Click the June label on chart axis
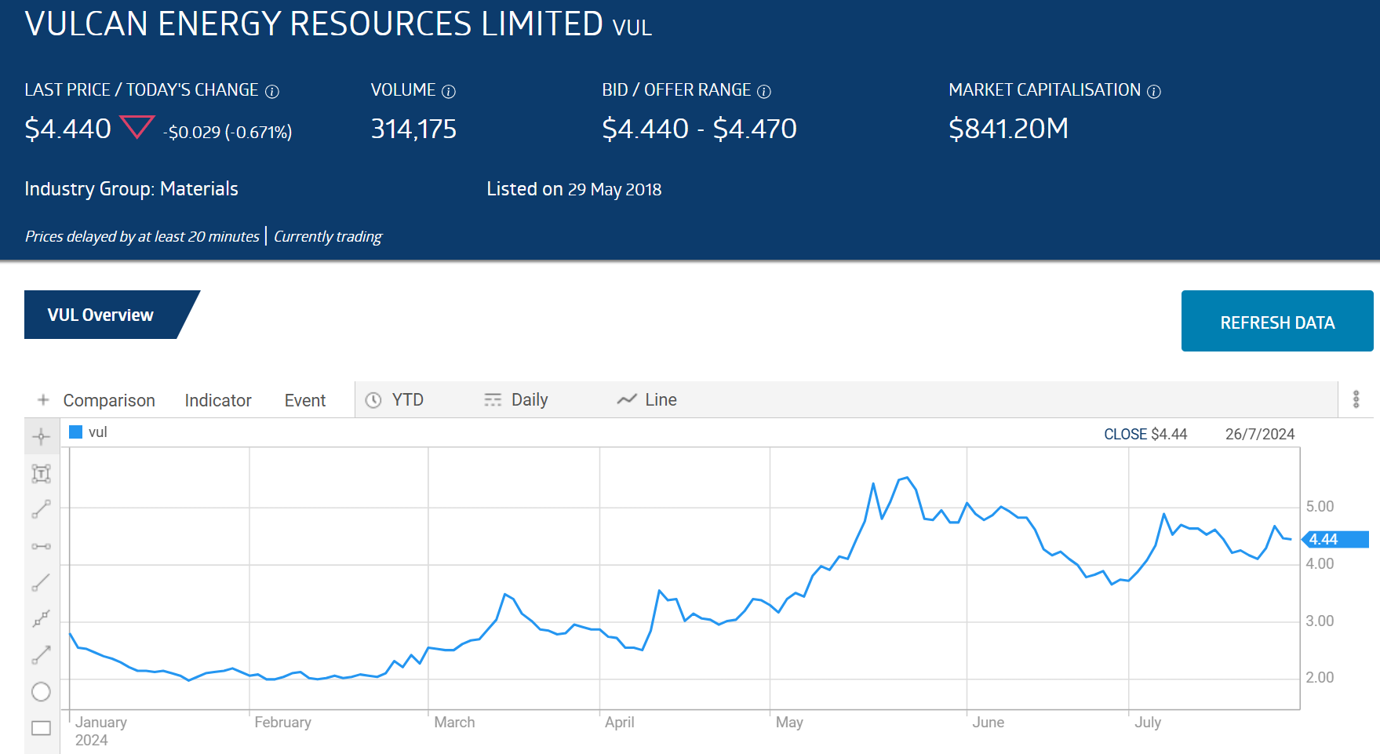The image size is (1380, 754). tap(988, 722)
